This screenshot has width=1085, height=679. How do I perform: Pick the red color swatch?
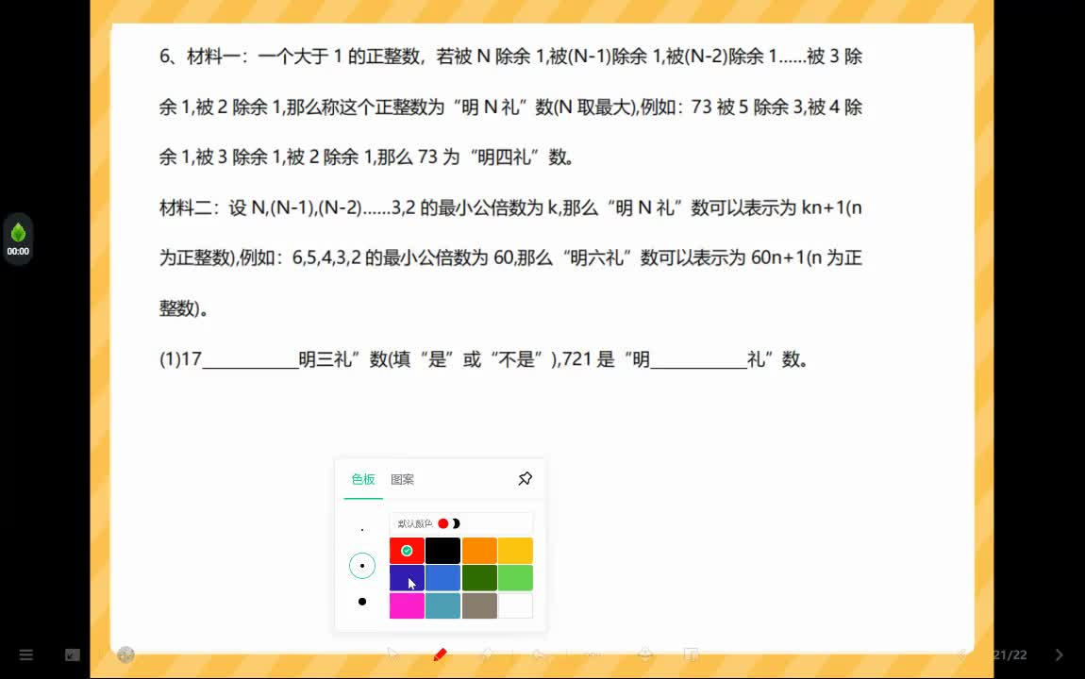click(407, 551)
